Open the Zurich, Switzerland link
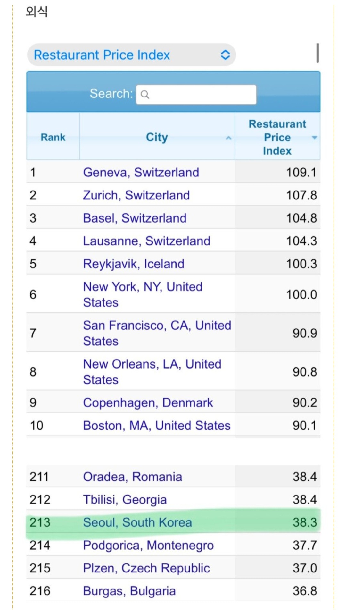This screenshot has height=610, width=346. coord(136,195)
